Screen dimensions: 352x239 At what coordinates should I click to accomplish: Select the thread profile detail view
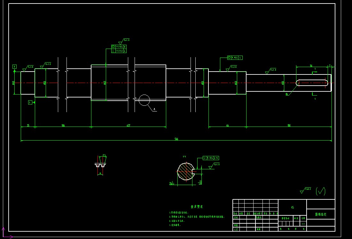pos(101,165)
